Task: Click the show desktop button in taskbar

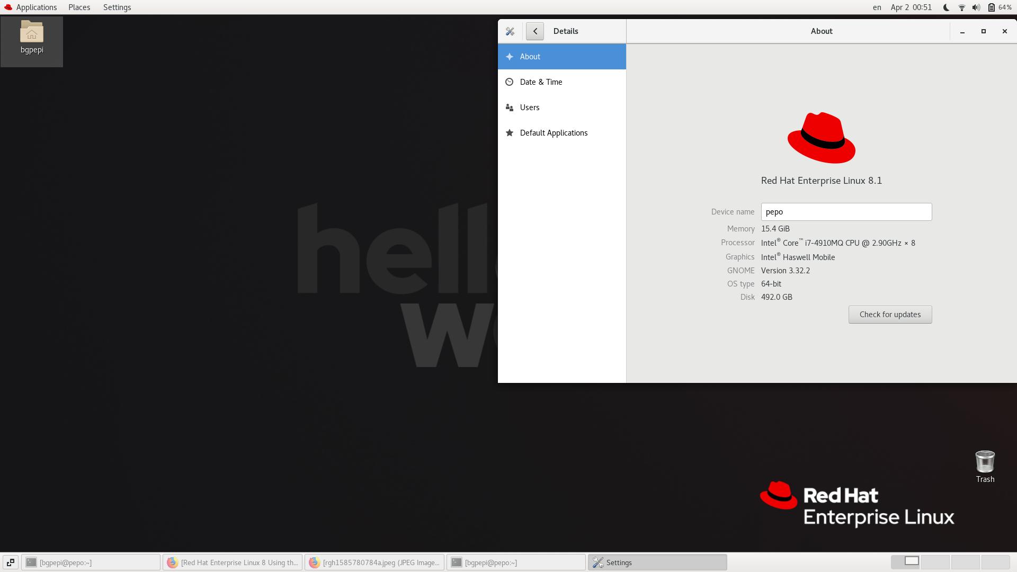Action: pyautogui.click(x=10, y=562)
